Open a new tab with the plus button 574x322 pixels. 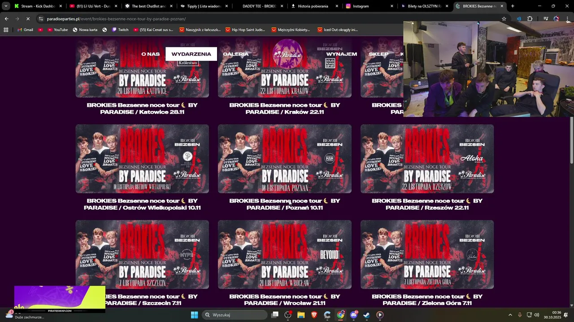pyautogui.click(x=513, y=6)
